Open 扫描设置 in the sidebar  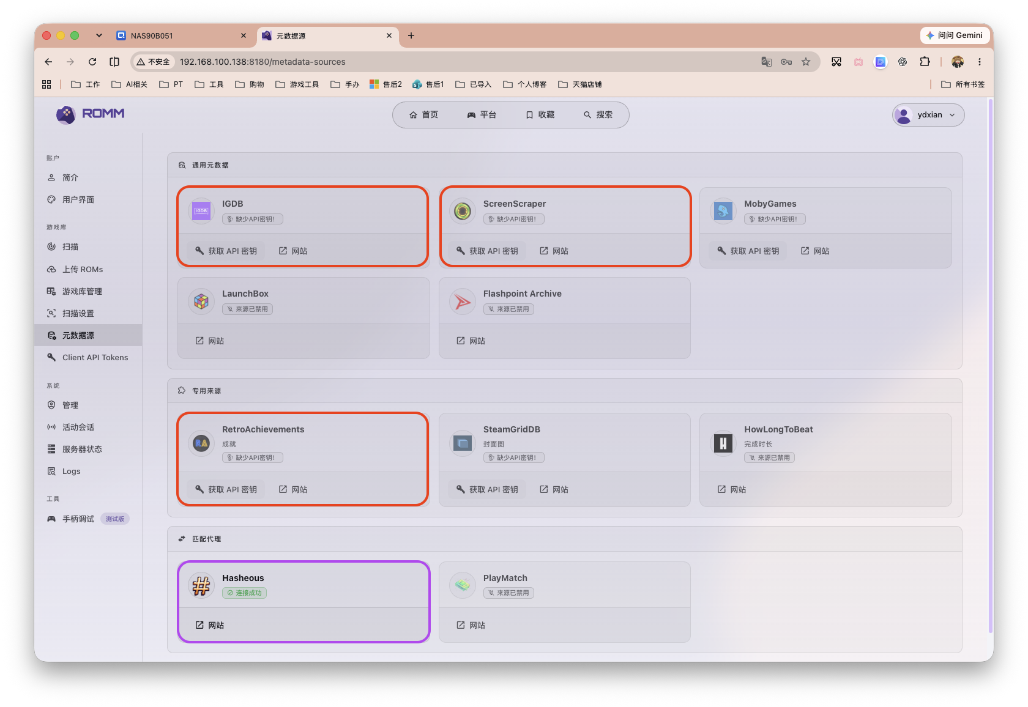click(x=88, y=314)
